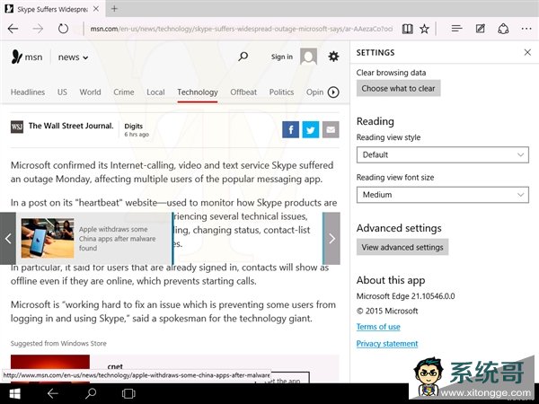Screen dimensions: 539x404
Task: Open msn settings gear icon
Action: (x=333, y=57)
